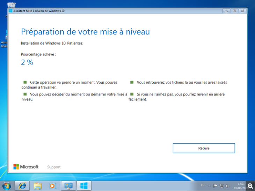Close the upgrade assistant window

[242, 11]
